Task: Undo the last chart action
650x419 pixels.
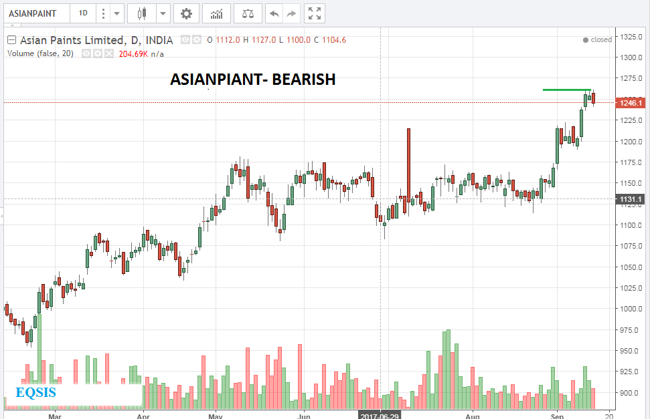Action: 274,13
